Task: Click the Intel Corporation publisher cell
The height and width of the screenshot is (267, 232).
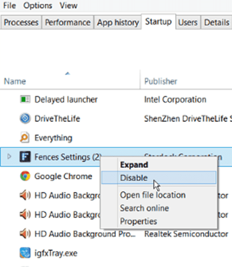Action: pyautogui.click(x=175, y=99)
